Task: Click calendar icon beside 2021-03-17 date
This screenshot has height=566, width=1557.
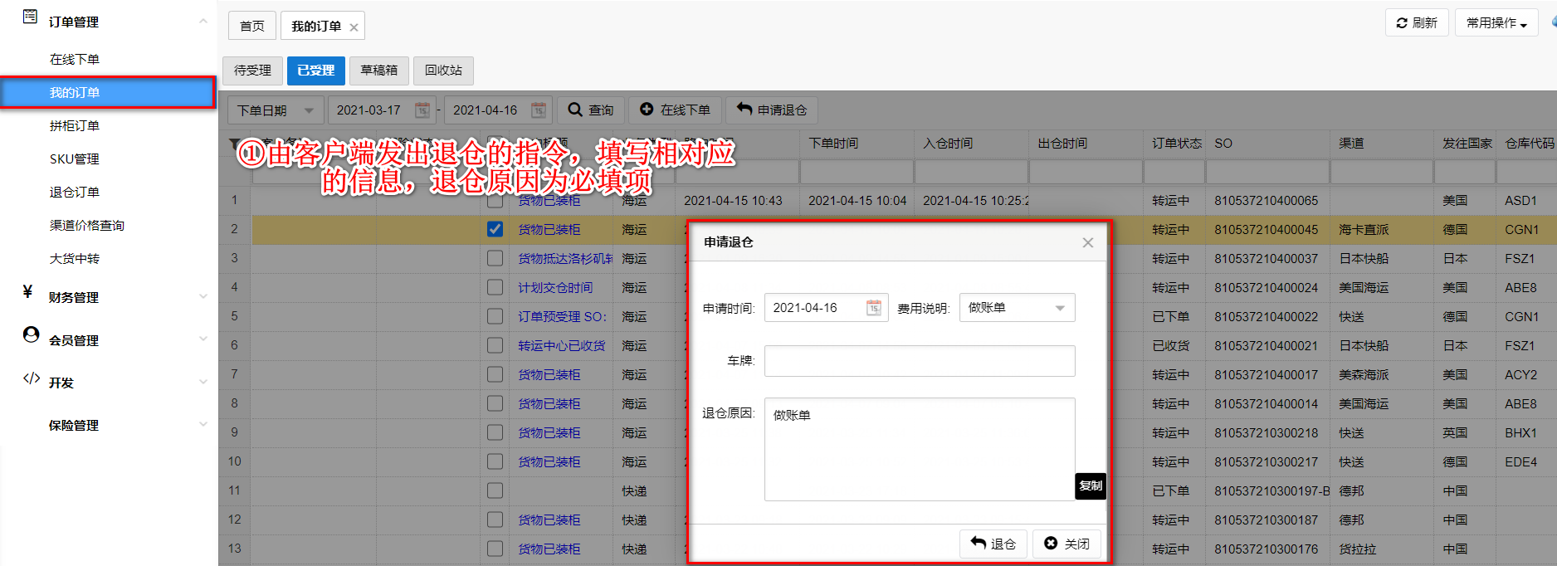Action: (422, 110)
